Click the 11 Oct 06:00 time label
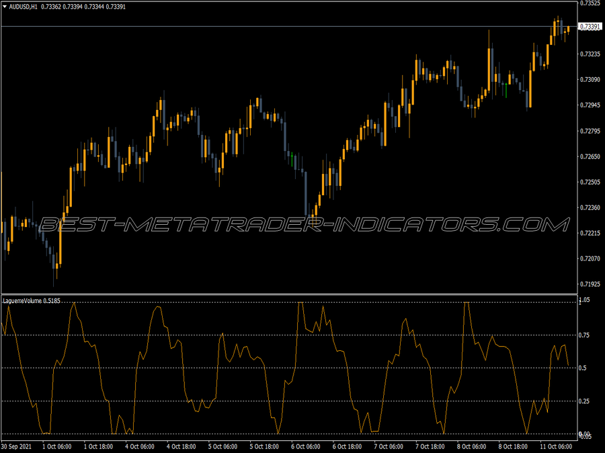 pyautogui.click(x=556, y=446)
